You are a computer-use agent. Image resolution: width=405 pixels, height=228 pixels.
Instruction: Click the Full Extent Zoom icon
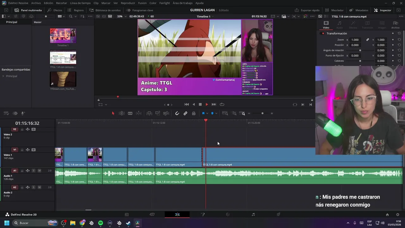[225, 113]
